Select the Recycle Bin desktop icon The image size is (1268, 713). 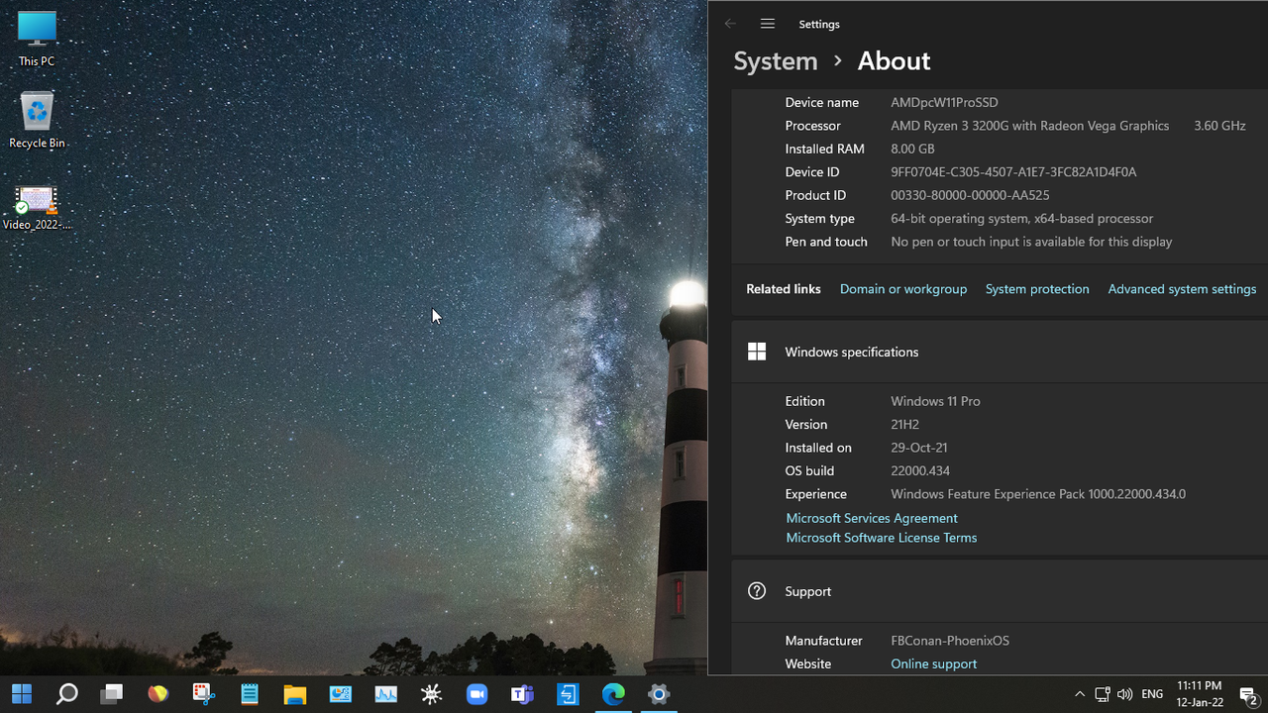37,121
